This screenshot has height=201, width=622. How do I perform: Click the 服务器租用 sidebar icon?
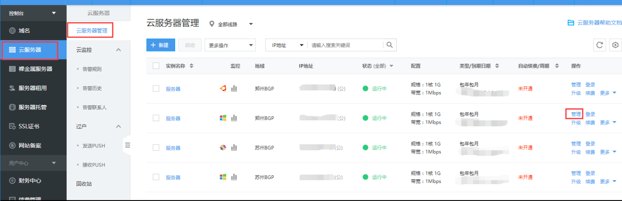pos(12,88)
